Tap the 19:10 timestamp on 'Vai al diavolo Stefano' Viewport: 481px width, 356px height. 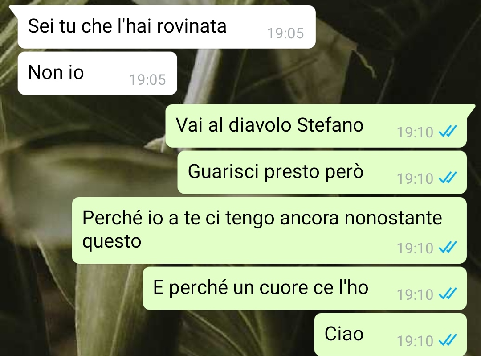click(x=415, y=132)
